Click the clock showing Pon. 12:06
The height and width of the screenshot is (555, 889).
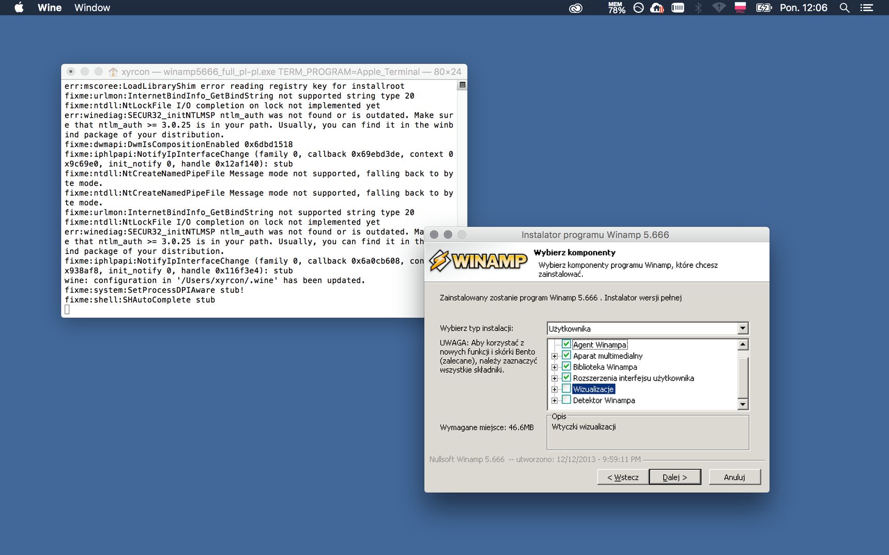(x=803, y=8)
